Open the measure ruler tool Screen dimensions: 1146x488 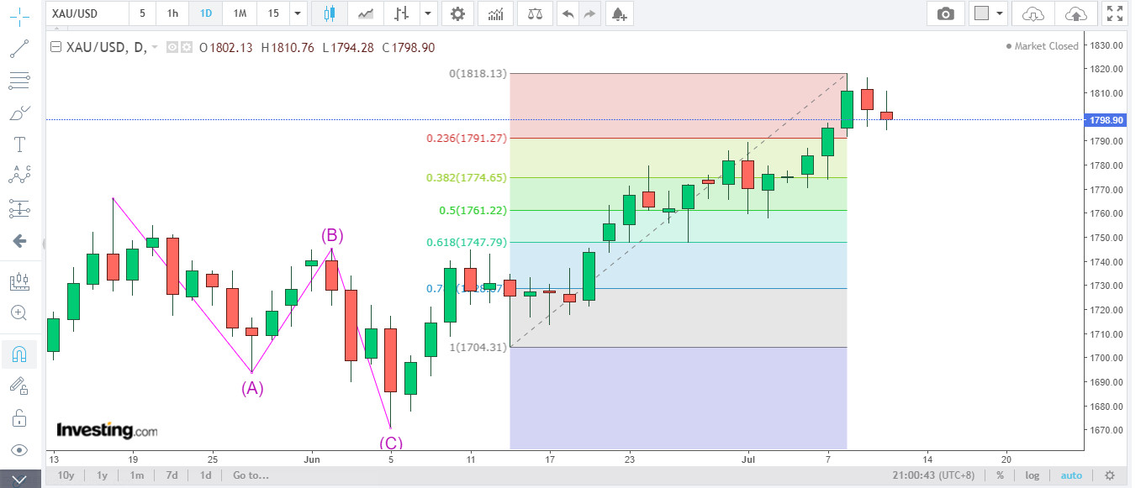[x=18, y=281]
